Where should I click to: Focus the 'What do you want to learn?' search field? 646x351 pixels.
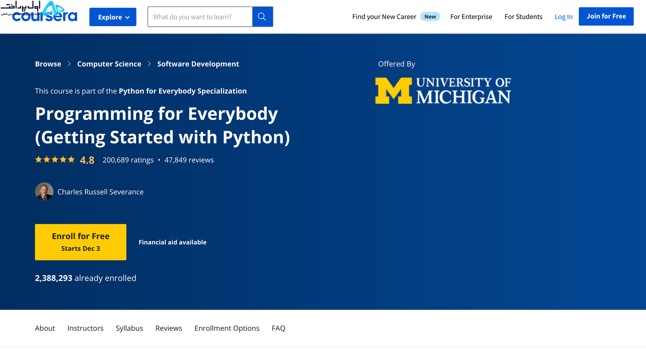tap(200, 17)
